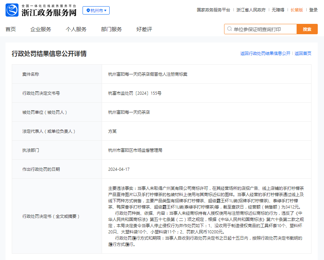Click 返回行政处罚结果信息公开 link
The width and height of the screenshot is (324, 260).
coord(265,54)
